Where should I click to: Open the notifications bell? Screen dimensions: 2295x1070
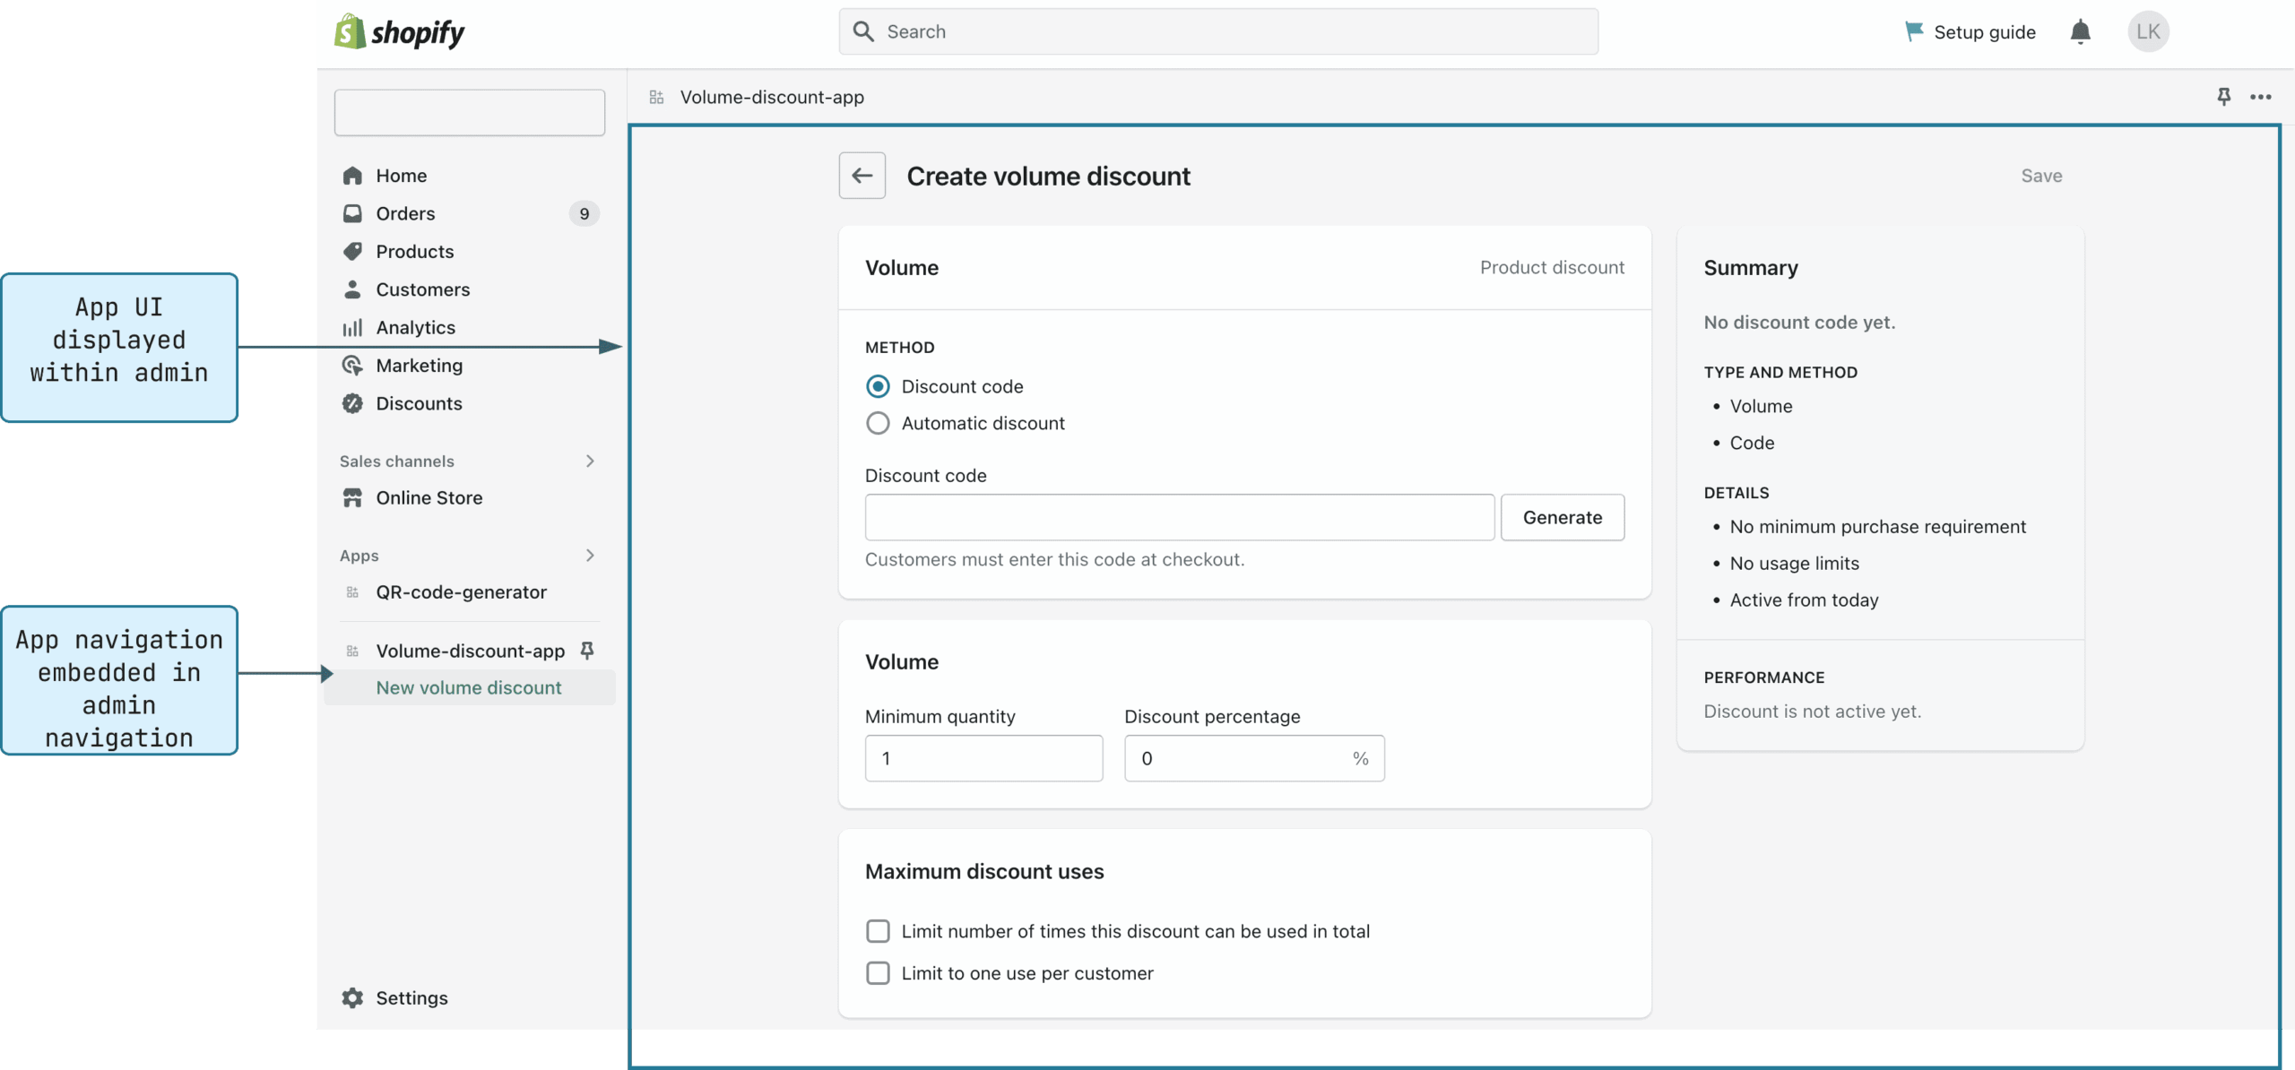2080,32
